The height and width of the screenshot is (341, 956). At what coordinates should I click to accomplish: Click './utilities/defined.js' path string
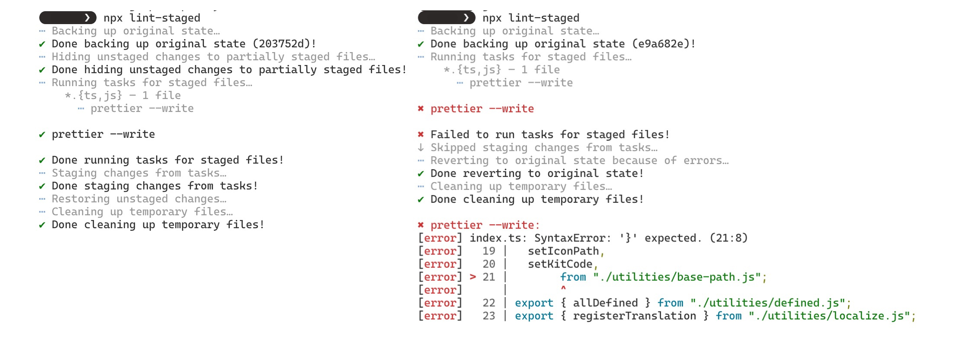pos(768,303)
